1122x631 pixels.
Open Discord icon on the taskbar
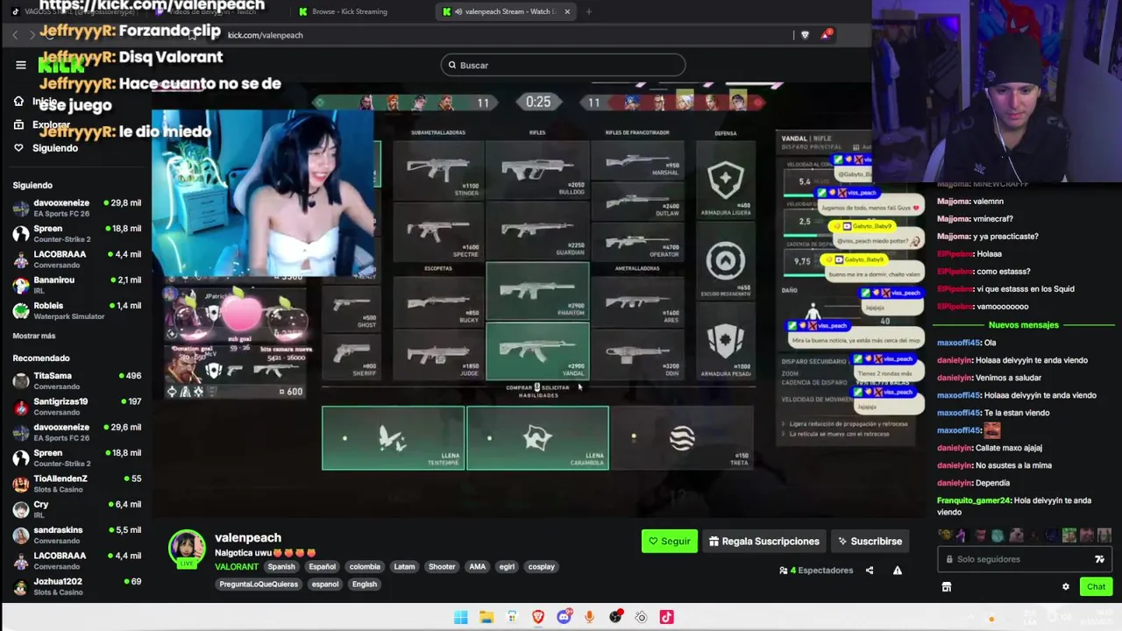[x=564, y=617]
